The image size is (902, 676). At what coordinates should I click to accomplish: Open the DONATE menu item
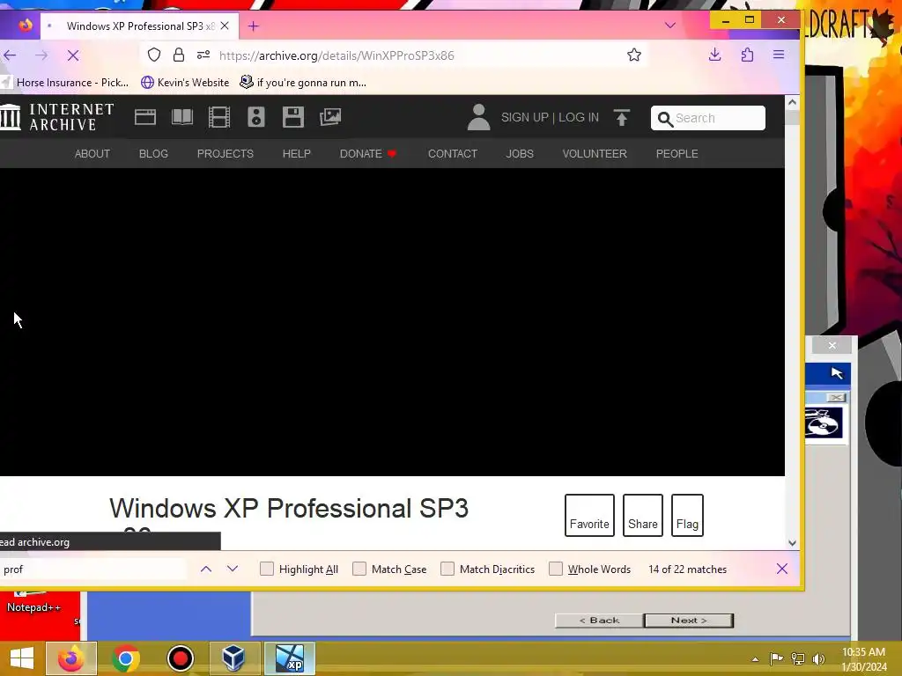(x=368, y=153)
